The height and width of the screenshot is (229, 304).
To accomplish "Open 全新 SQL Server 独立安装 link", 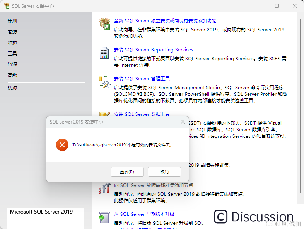I will point(165,21).
